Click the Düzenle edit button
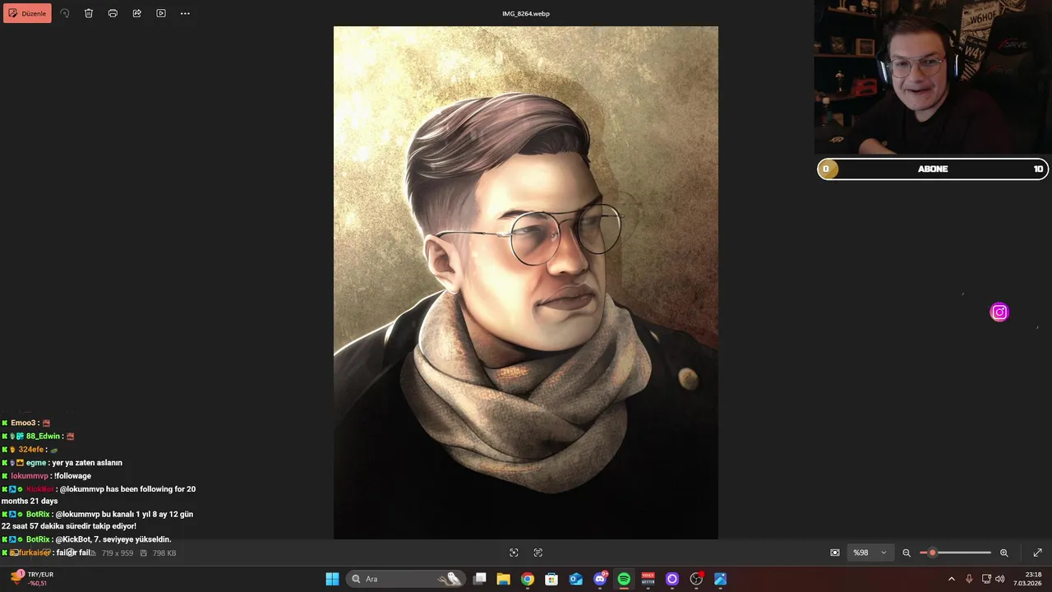Screen dimensions: 1052x592 (x=27, y=13)
